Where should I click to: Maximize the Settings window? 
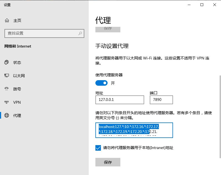(x=202, y=5)
